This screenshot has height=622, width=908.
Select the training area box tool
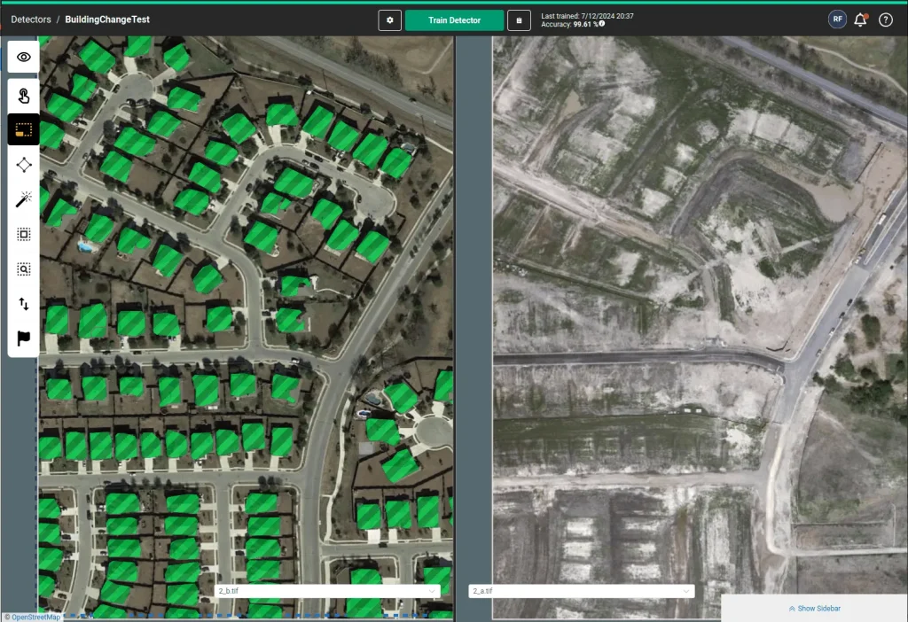[24, 234]
